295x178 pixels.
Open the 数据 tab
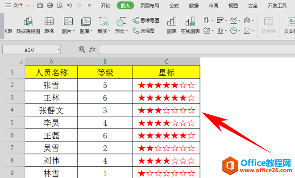(194, 6)
